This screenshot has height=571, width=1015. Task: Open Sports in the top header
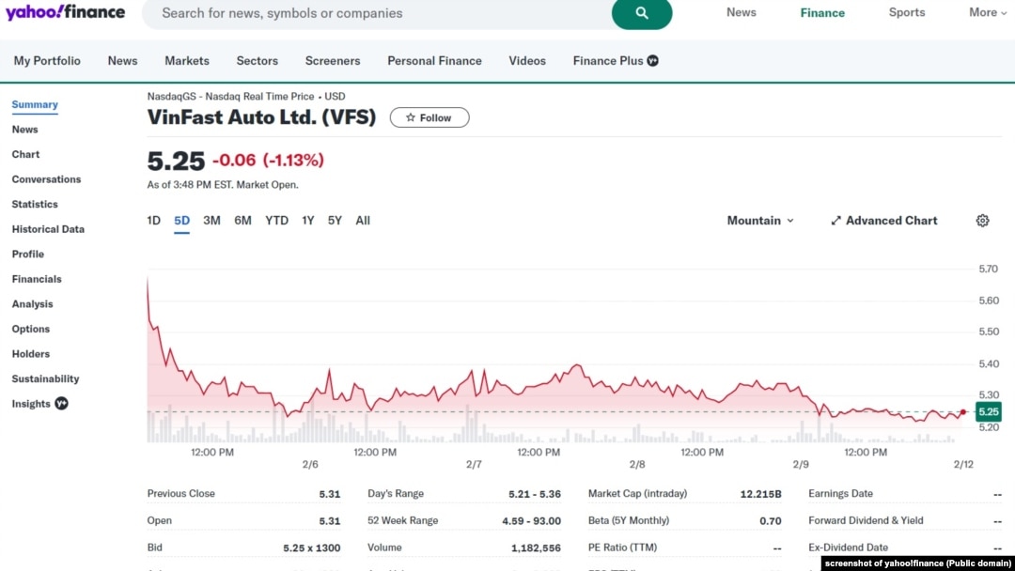pyautogui.click(x=906, y=12)
